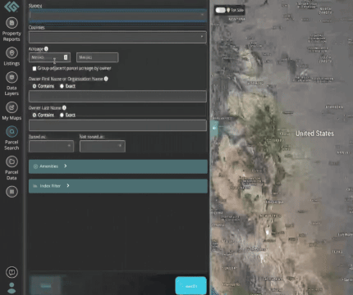Open the Counties dropdown
The width and height of the screenshot is (353, 295).
tap(117, 37)
